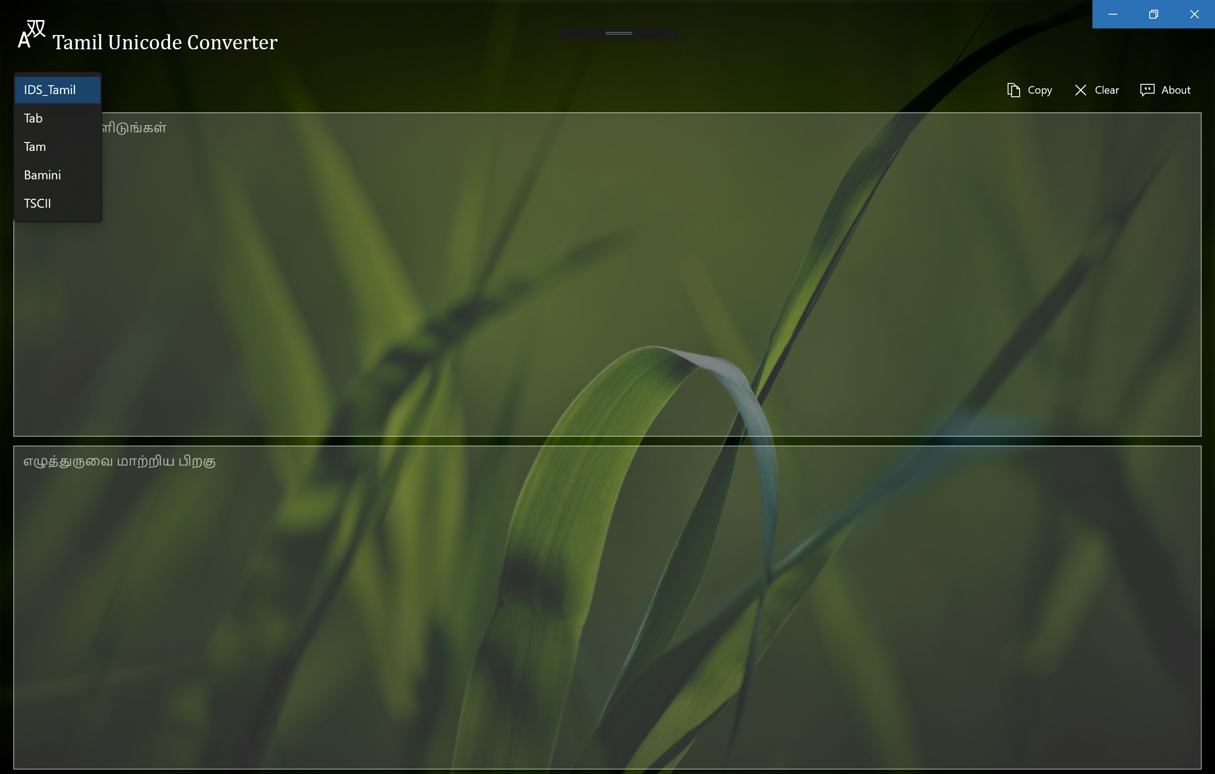1215x774 pixels.
Task: Click the lower box placeholder எழுத்துருவை மாற்றிய பிறகு
Action: (x=119, y=462)
